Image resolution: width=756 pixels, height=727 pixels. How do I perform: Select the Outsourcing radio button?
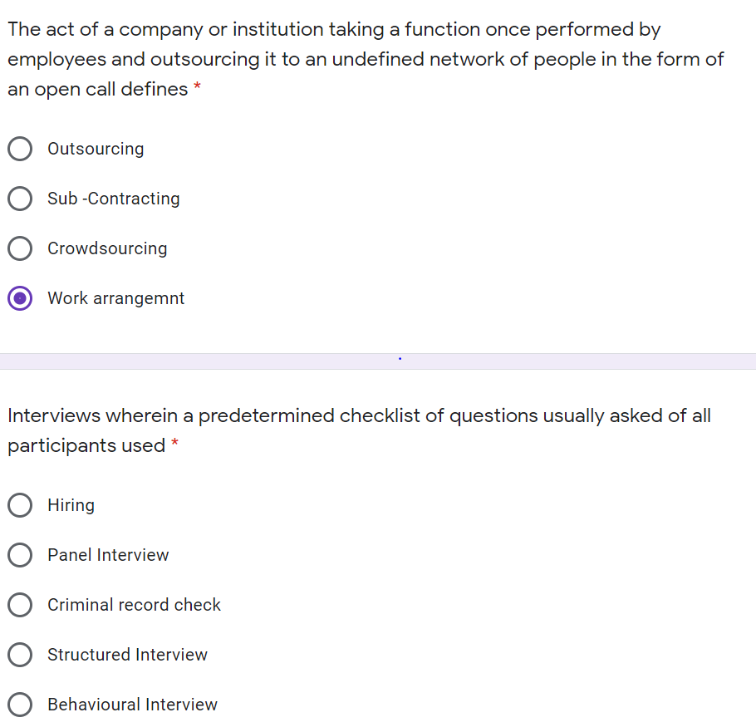pyautogui.click(x=20, y=149)
